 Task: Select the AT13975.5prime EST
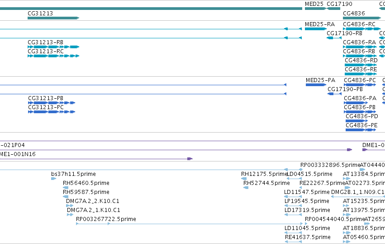(347, 215)
